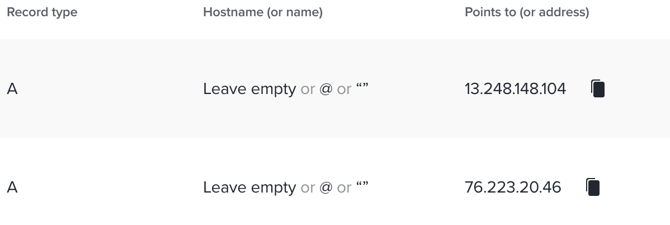The width and height of the screenshot is (670, 225).
Task: Click the A record type for 13.248.148.104
Action: [12, 89]
